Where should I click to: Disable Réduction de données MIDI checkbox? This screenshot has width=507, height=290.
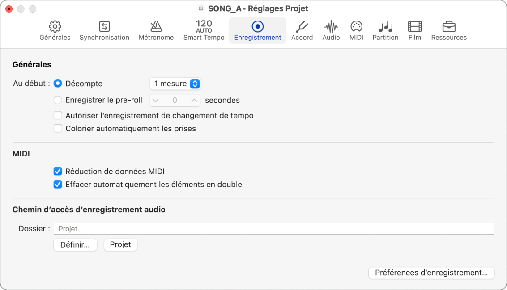coord(58,171)
